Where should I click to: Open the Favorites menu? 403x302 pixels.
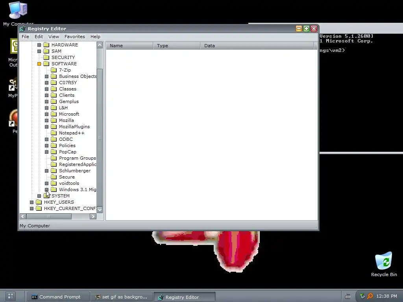(x=74, y=37)
